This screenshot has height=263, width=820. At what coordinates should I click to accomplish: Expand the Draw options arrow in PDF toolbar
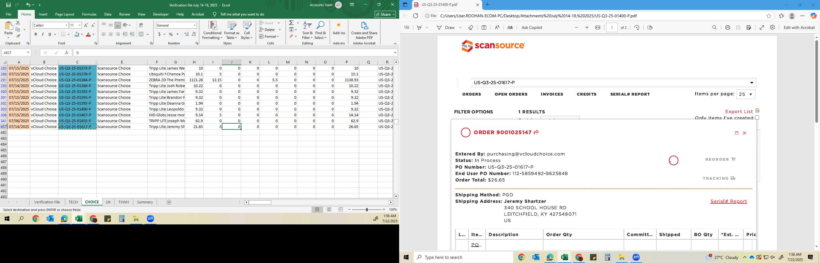pos(460,28)
